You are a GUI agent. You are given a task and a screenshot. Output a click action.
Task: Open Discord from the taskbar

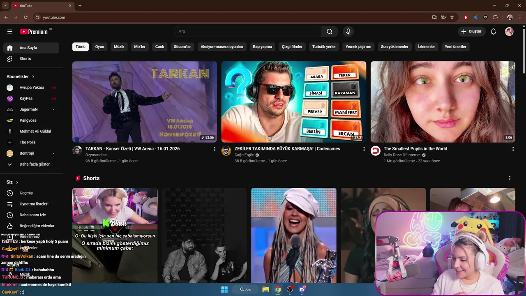(x=302, y=289)
